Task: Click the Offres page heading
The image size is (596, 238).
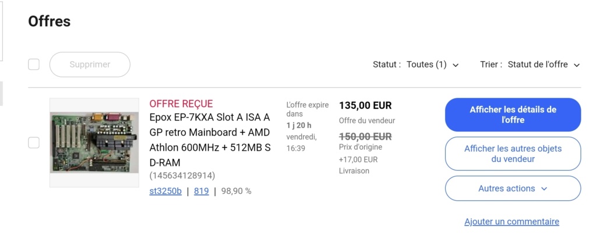Action: click(50, 22)
